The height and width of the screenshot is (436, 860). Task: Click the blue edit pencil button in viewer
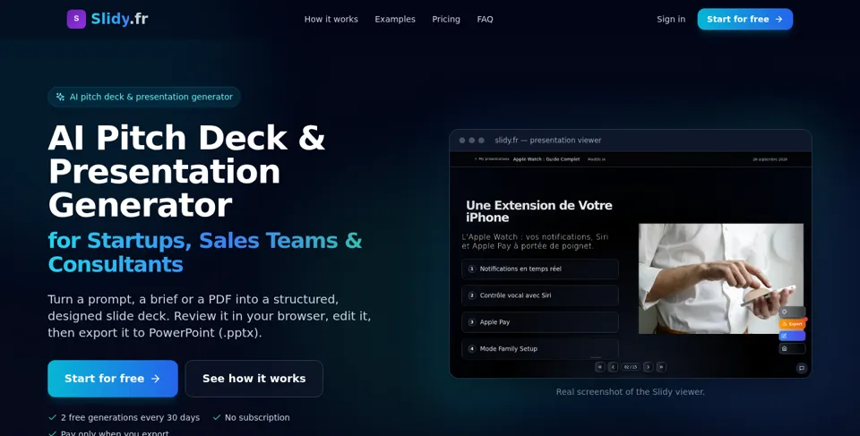pyautogui.click(x=792, y=336)
